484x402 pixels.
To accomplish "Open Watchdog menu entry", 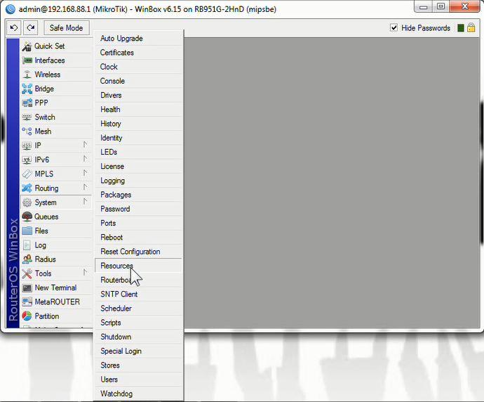I will click(138, 394).
